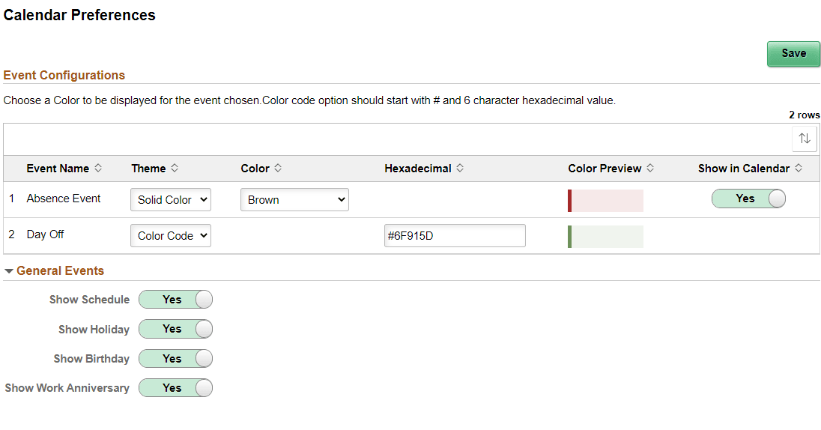
Task: Toggle the Show Schedule switch
Action: click(176, 300)
